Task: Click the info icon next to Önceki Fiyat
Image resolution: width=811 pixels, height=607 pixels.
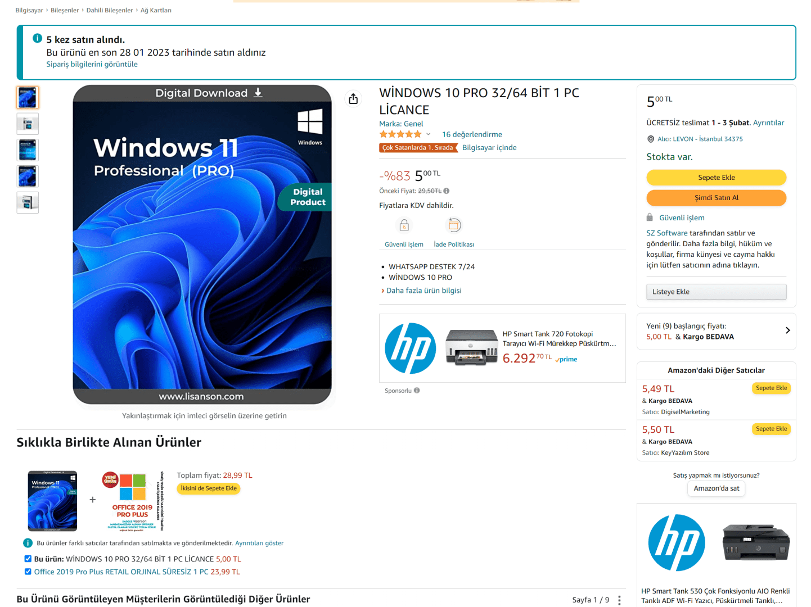Action: click(x=447, y=191)
